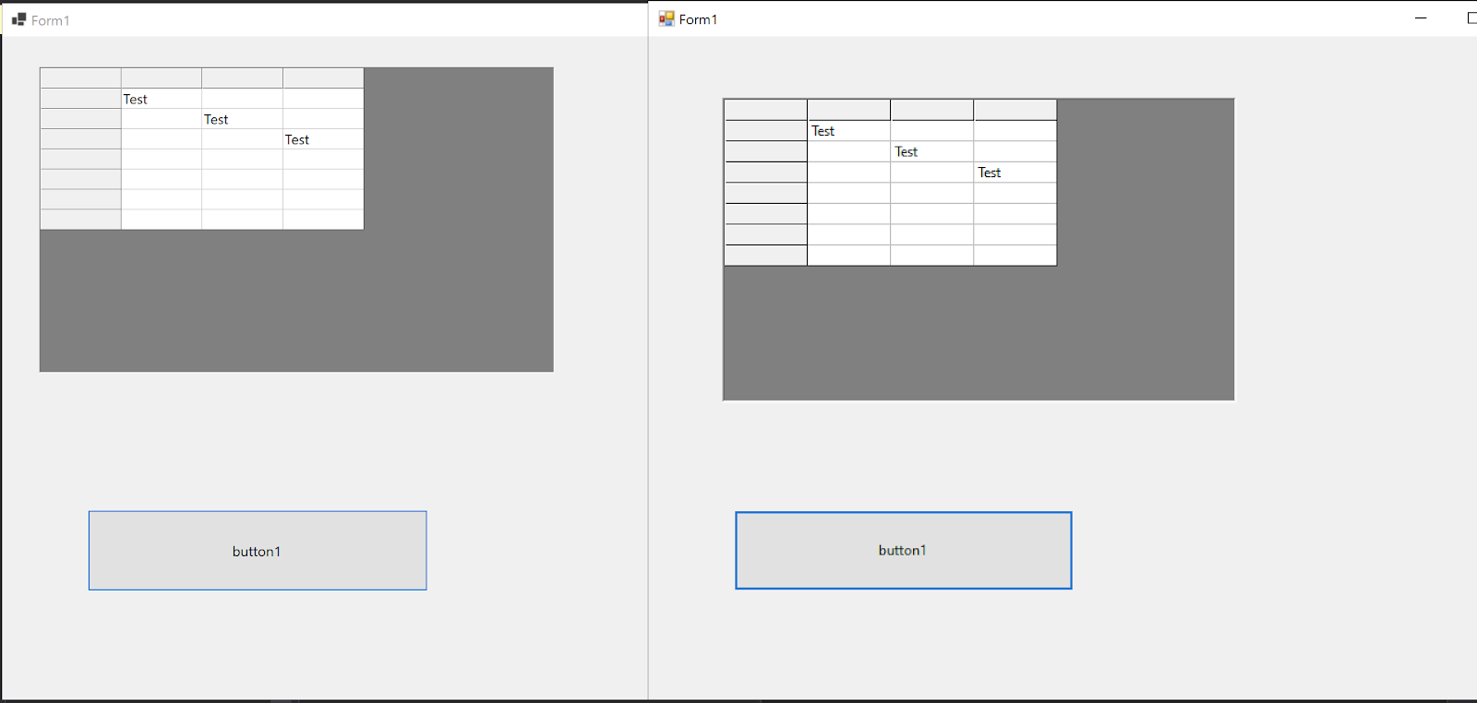Click the left Form1 title bar app icon
The width and height of the screenshot is (1477, 703).
point(18,19)
